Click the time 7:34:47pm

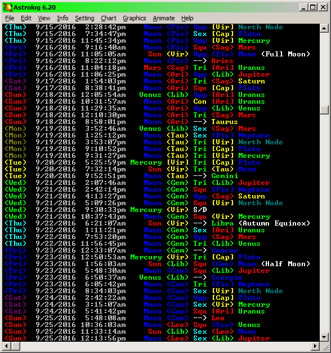pos(105,34)
